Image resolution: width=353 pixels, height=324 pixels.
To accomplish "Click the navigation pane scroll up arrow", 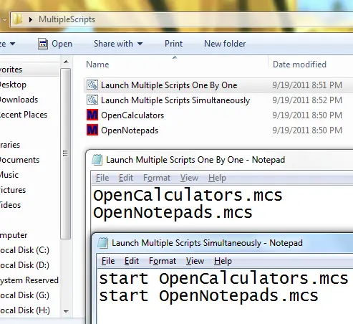I will pos(66,62).
